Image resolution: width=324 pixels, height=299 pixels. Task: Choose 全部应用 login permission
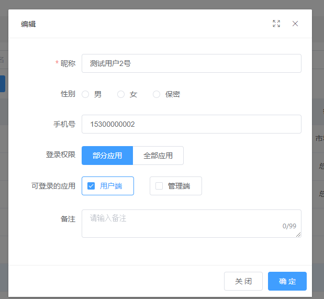pos(158,156)
